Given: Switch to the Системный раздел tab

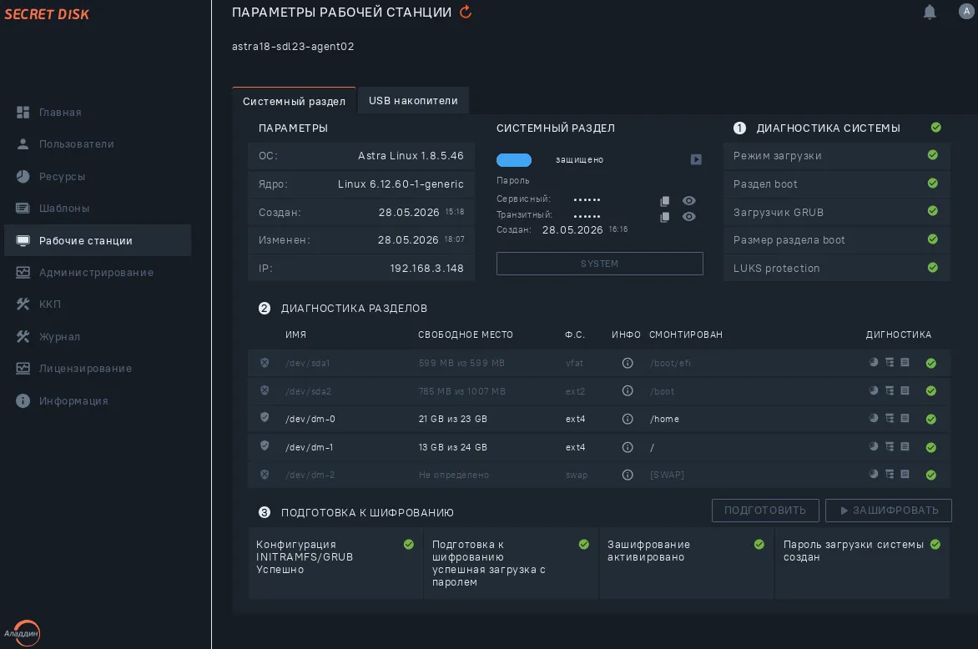Looking at the screenshot, I should [x=294, y=101].
